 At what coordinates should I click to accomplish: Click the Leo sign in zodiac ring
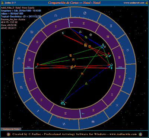click(x=56, y=16)
